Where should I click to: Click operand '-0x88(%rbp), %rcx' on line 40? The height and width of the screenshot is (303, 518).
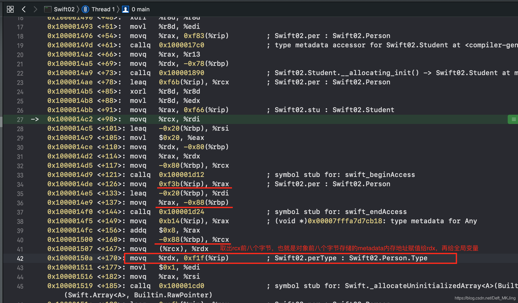(x=194, y=239)
